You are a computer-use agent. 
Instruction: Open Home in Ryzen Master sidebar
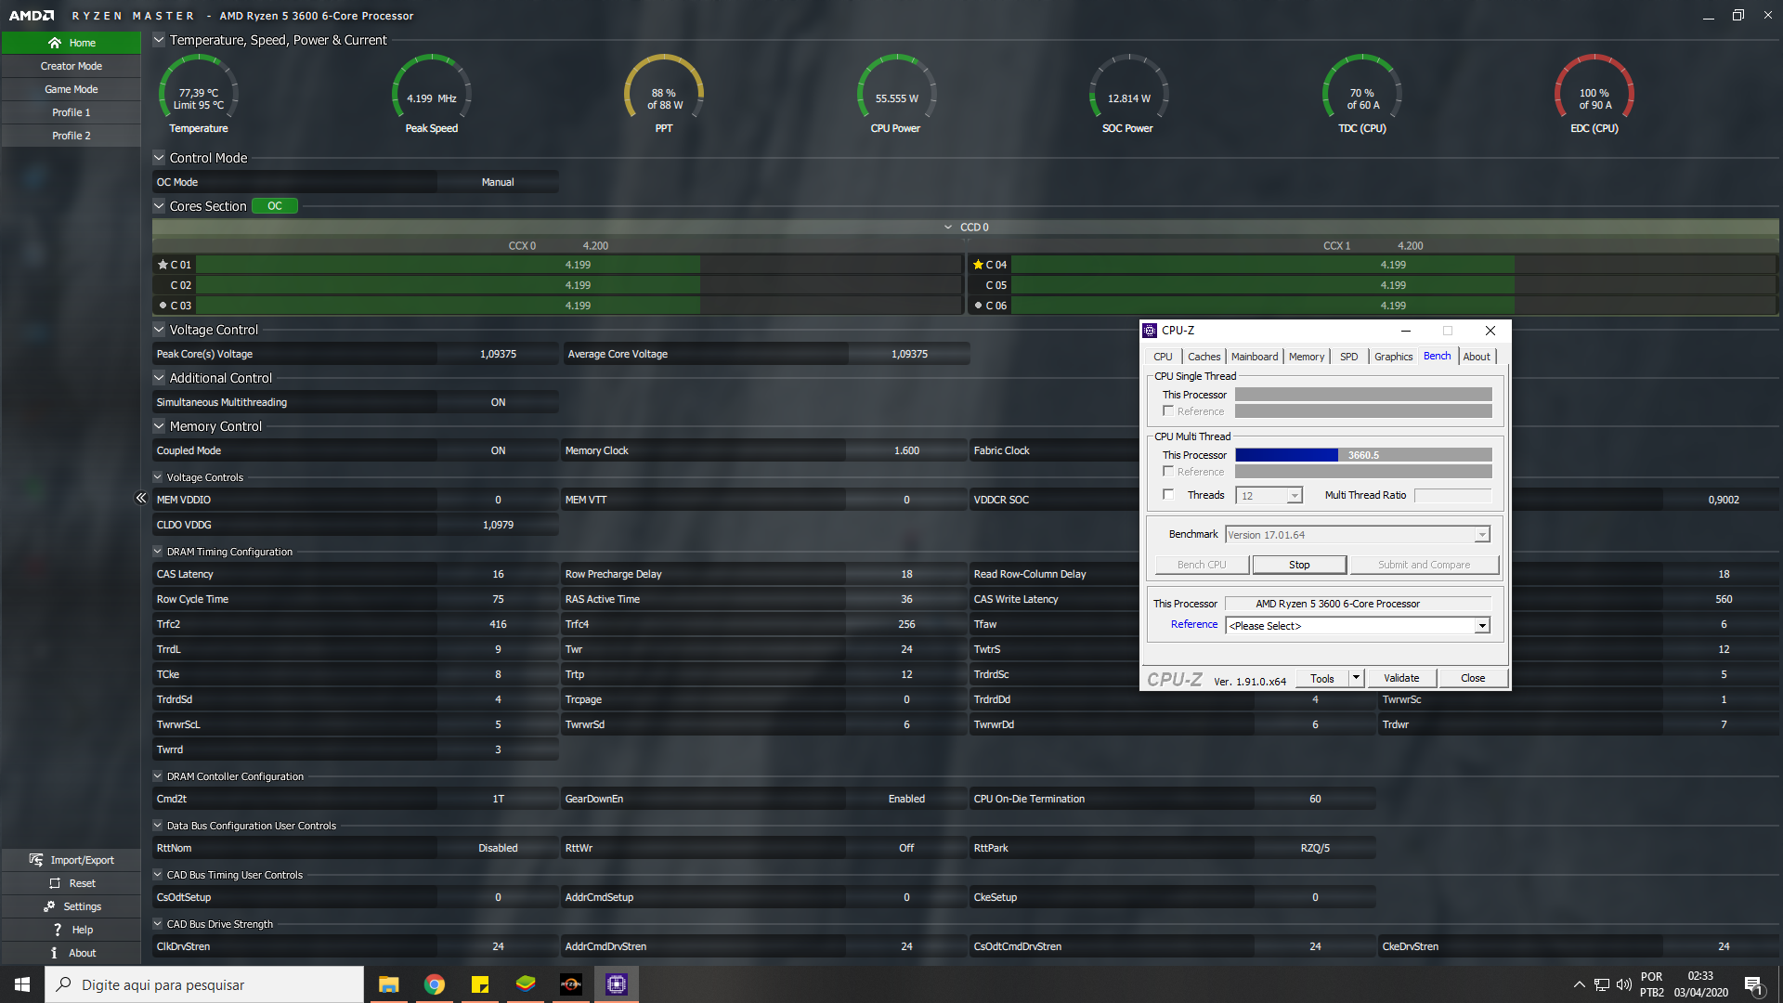pyautogui.click(x=71, y=43)
